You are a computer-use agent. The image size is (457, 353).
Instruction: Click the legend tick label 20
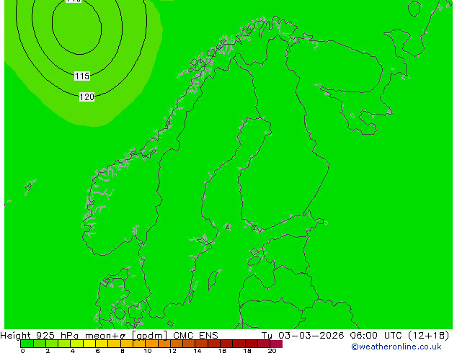click(x=272, y=351)
